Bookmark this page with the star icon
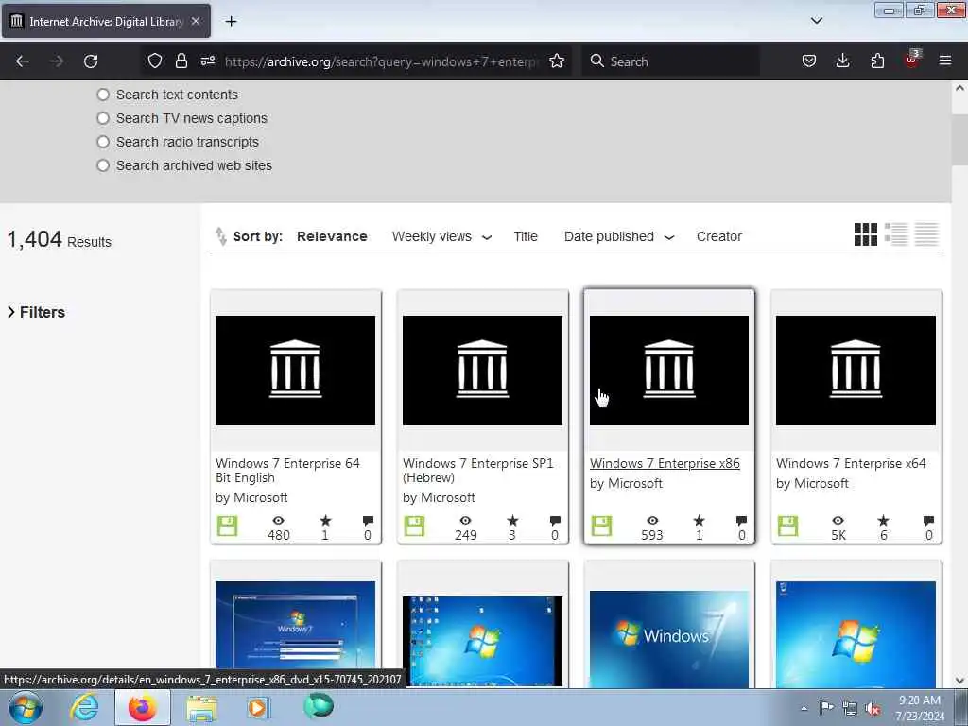The width and height of the screenshot is (968, 726). [557, 60]
